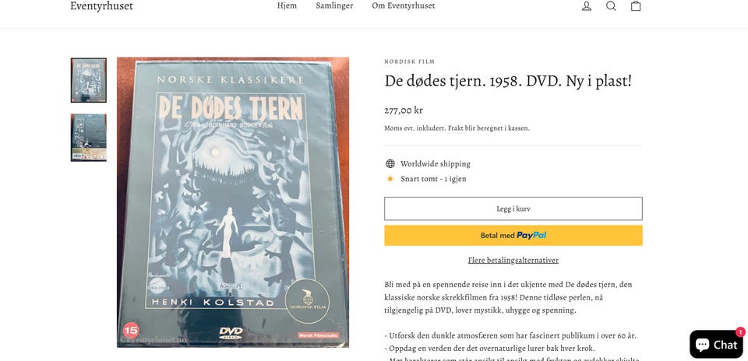Open the Samlinger menu item

point(334,6)
